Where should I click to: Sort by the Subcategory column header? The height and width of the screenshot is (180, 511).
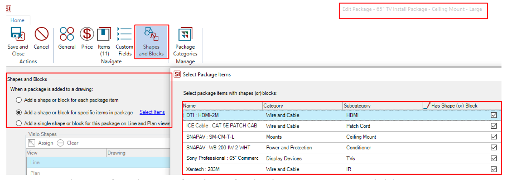click(x=383, y=106)
